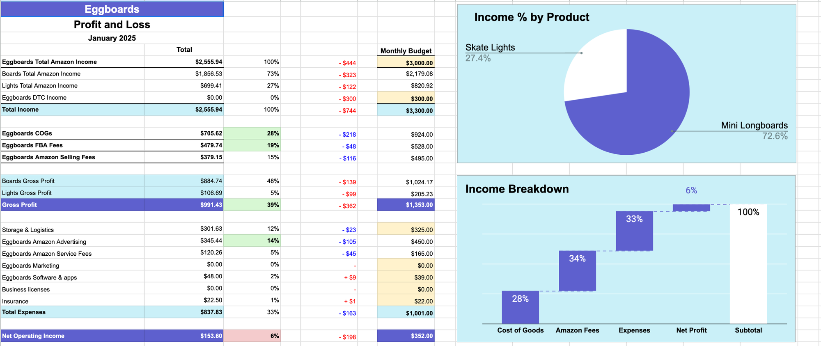Click the - $444 variance cell
The height and width of the screenshot is (346, 821).
329,63
